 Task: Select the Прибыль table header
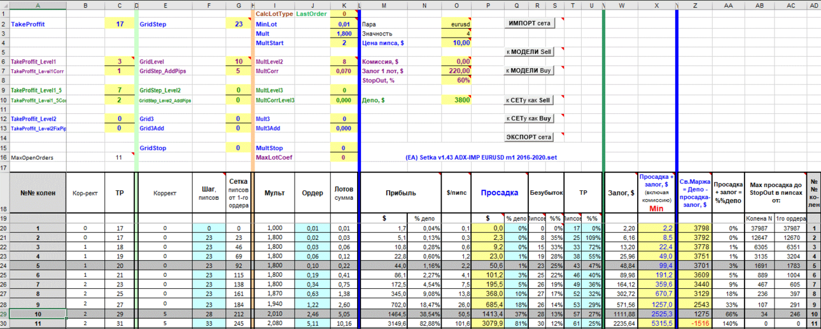(400, 192)
